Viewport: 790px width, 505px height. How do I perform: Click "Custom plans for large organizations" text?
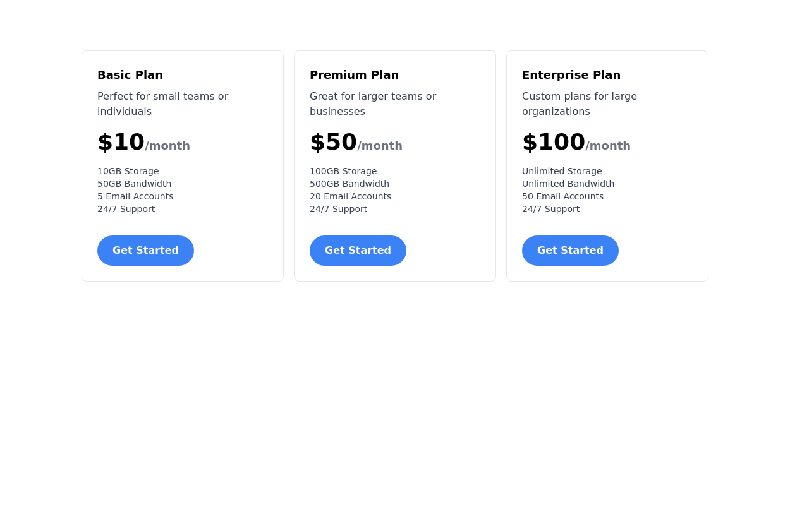[x=580, y=104]
